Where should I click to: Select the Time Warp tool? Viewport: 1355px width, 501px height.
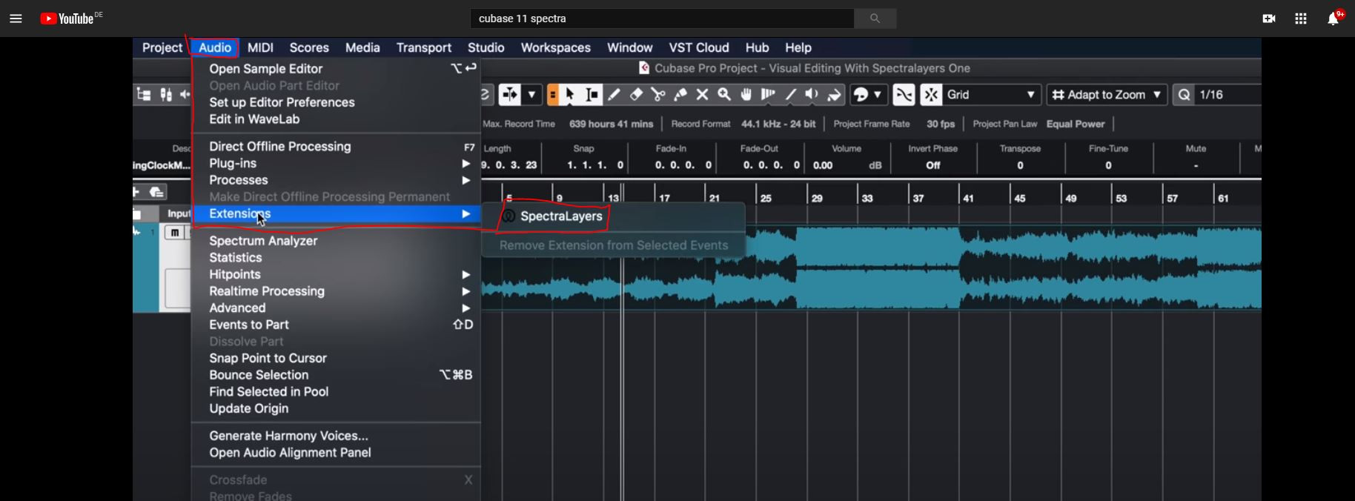(769, 95)
